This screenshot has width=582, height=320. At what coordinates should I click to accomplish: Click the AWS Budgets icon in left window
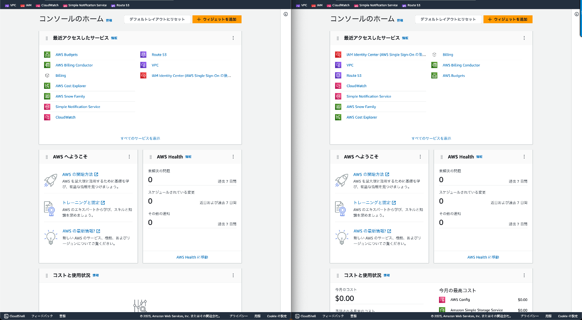[47, 54]
